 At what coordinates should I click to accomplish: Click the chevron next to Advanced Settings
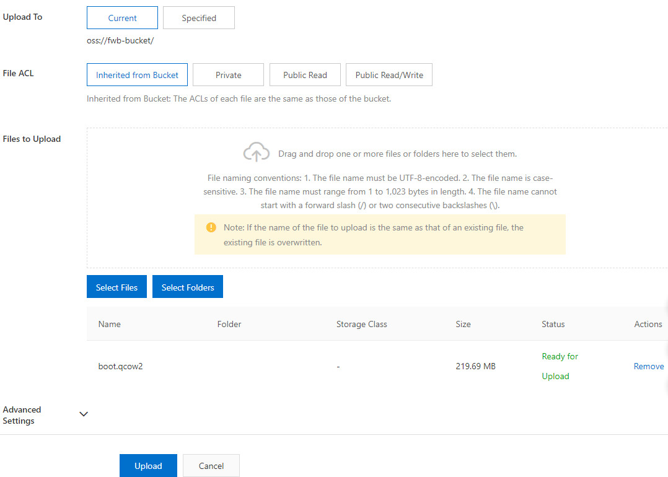[83, 414]
